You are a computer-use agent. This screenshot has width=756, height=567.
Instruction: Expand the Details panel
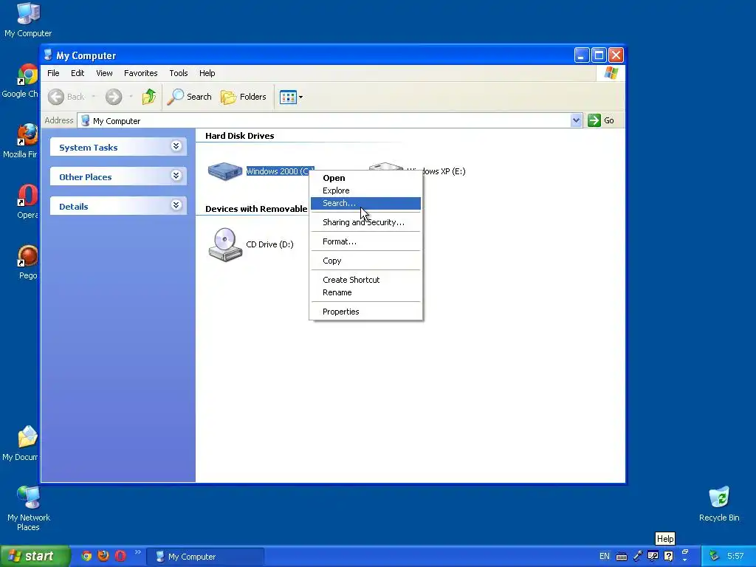pyautogui.click(x=118, y=206)
